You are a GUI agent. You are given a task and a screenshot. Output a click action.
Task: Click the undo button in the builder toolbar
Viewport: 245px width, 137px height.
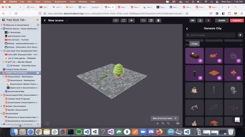point(143,21)
